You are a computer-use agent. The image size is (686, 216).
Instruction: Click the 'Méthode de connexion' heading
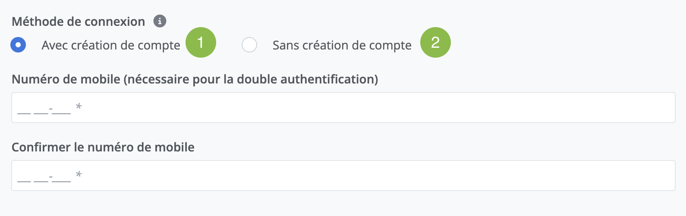[78, 22]
